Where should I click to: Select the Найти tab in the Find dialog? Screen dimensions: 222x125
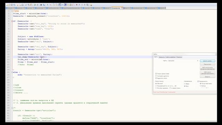tap(156, 57)
